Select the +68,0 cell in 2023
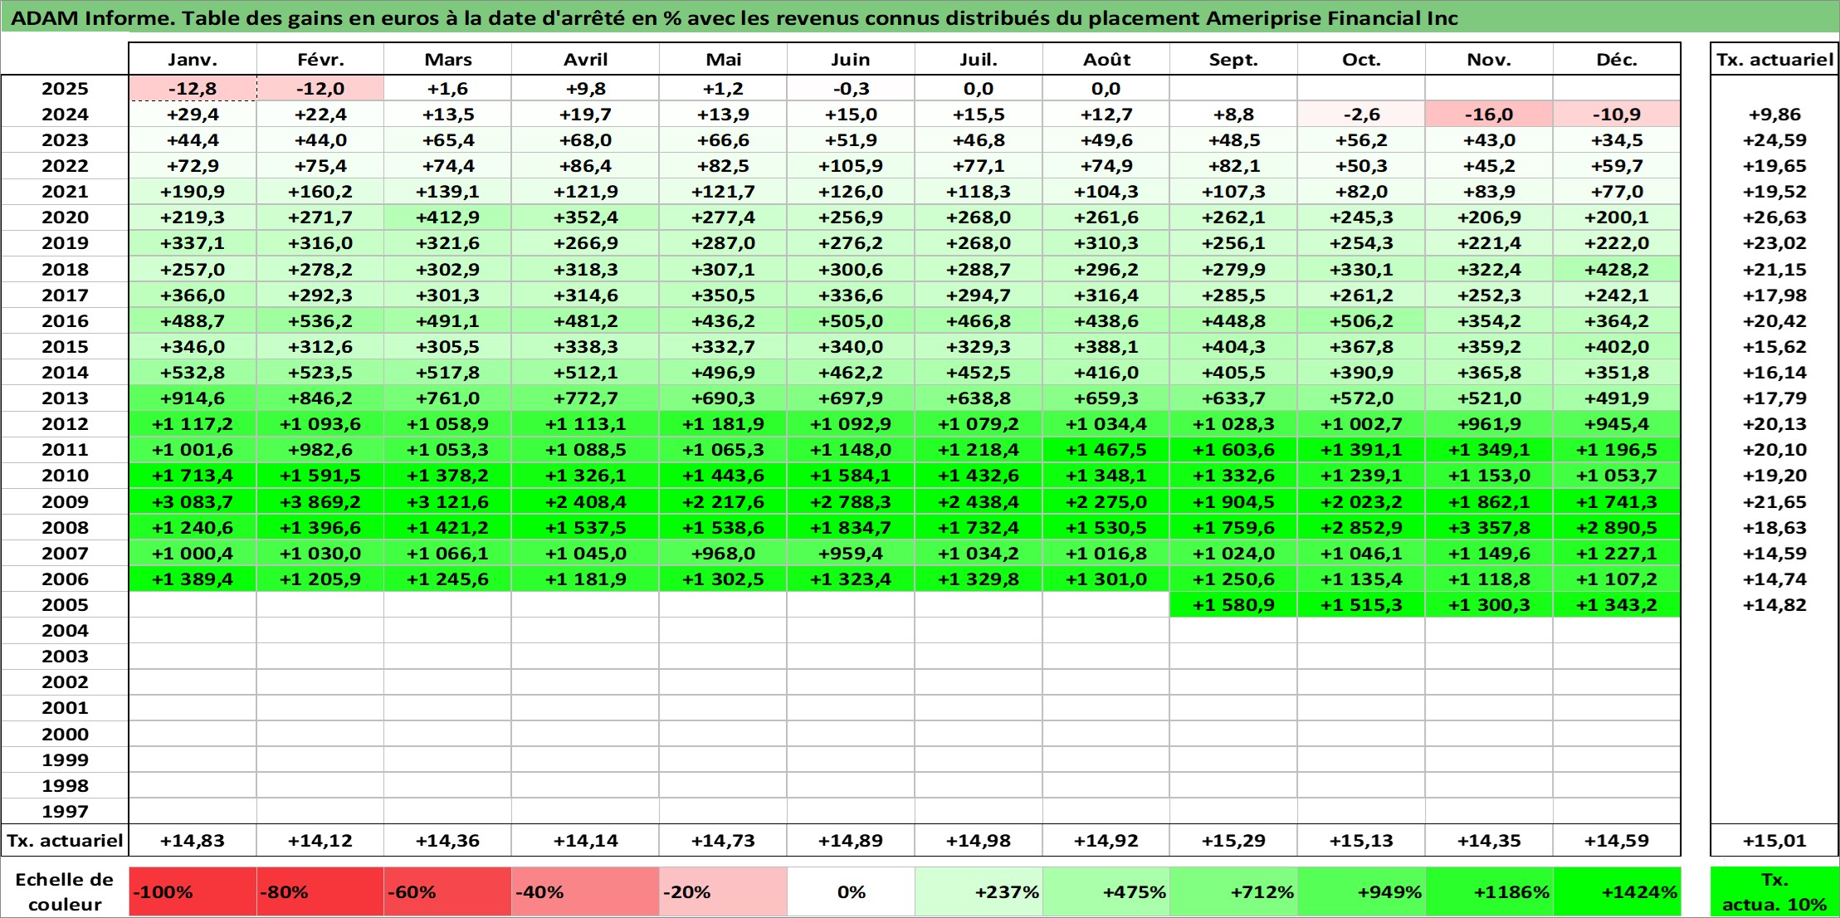 click(x=585, y=140)
